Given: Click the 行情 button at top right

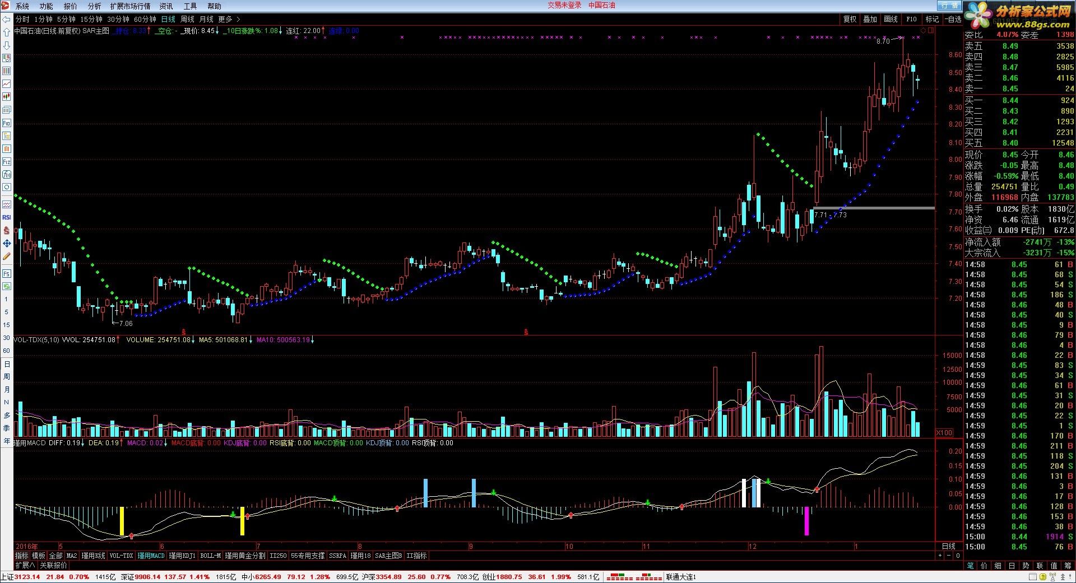Looking at the screenshot, I should (x=949, y=5).
